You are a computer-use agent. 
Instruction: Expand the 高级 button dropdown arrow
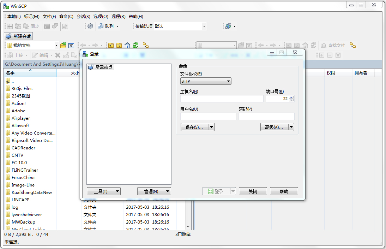[291, 127]
